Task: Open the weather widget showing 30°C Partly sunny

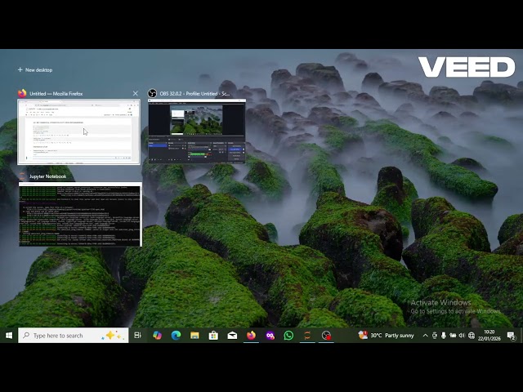Action: point(386,336)
